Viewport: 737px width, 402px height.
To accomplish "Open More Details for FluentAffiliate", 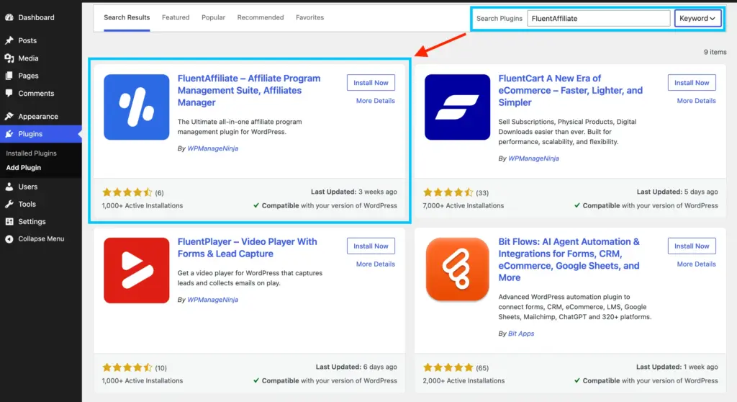I will tap(376, 101).
